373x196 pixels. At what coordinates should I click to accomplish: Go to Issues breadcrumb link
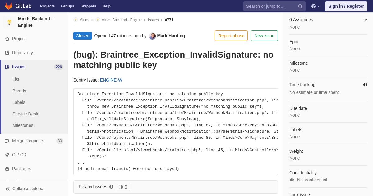click(153, 20)
